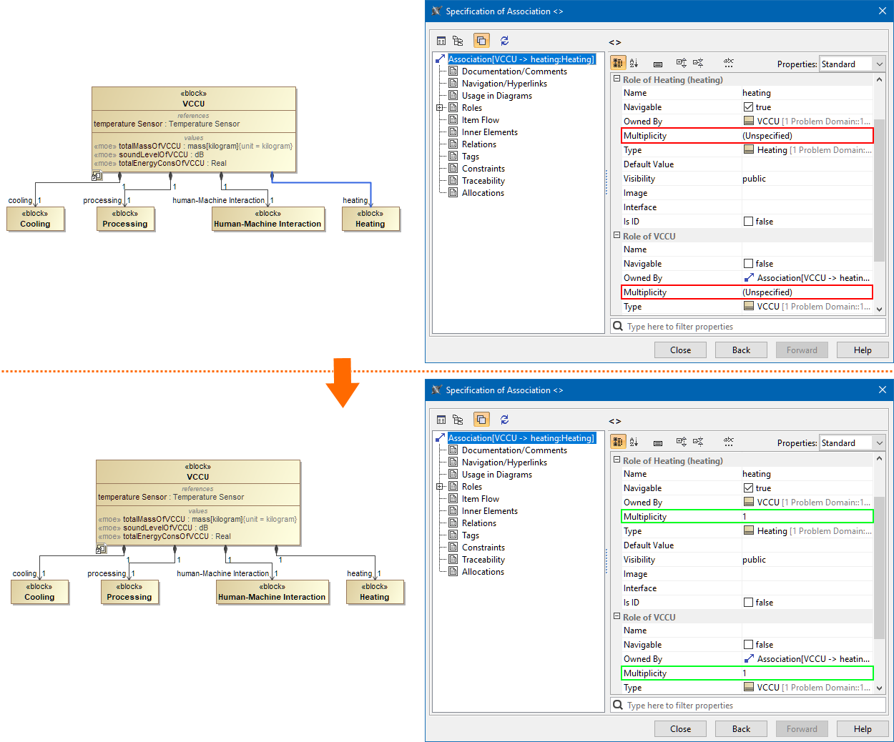Click the tree view icon in the lower dialog toolbar
Image resolution: width=894 pixels, height=742 pixels.
tap(458, 420)
